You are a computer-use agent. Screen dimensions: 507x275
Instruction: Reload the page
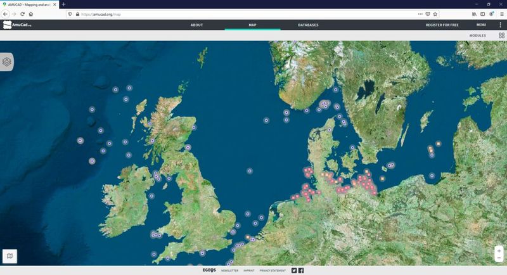[22, 14]
